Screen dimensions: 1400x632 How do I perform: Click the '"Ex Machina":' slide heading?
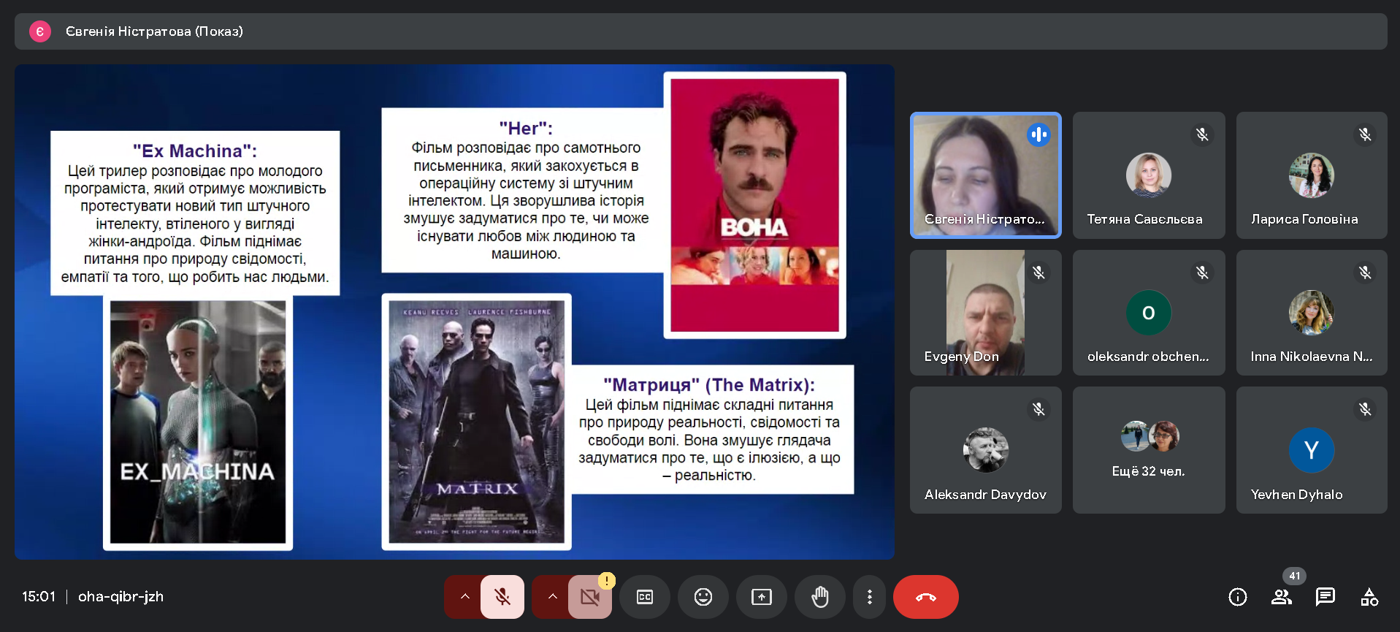tap(195, 151)
